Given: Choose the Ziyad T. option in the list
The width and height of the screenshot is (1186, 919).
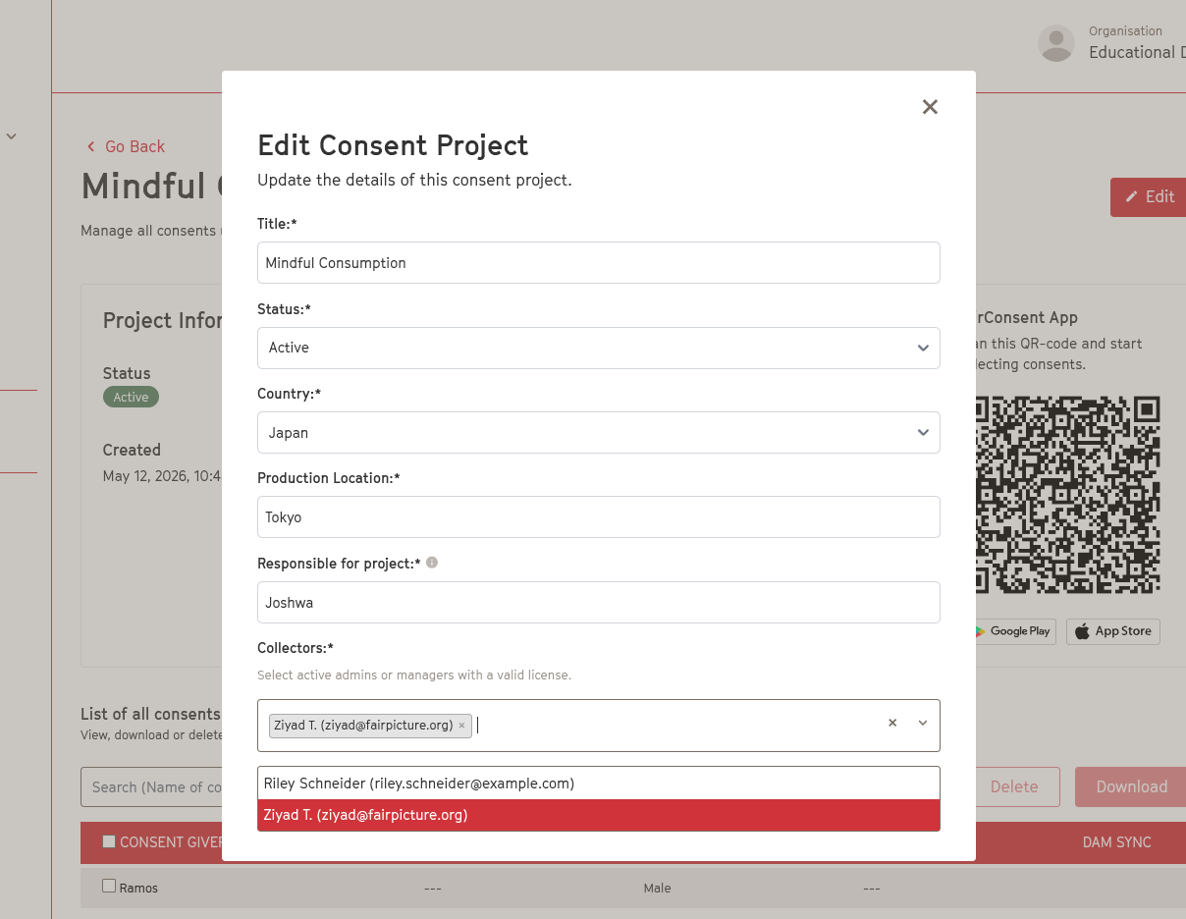Looking at the screenshot, I should 599,815.
